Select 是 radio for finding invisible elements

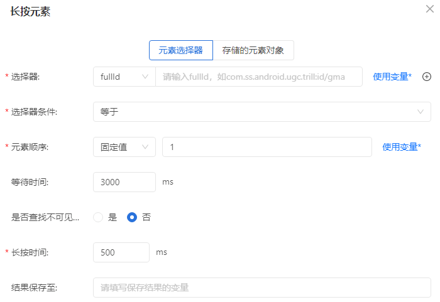pyautogui.click(x=98, y=217)
